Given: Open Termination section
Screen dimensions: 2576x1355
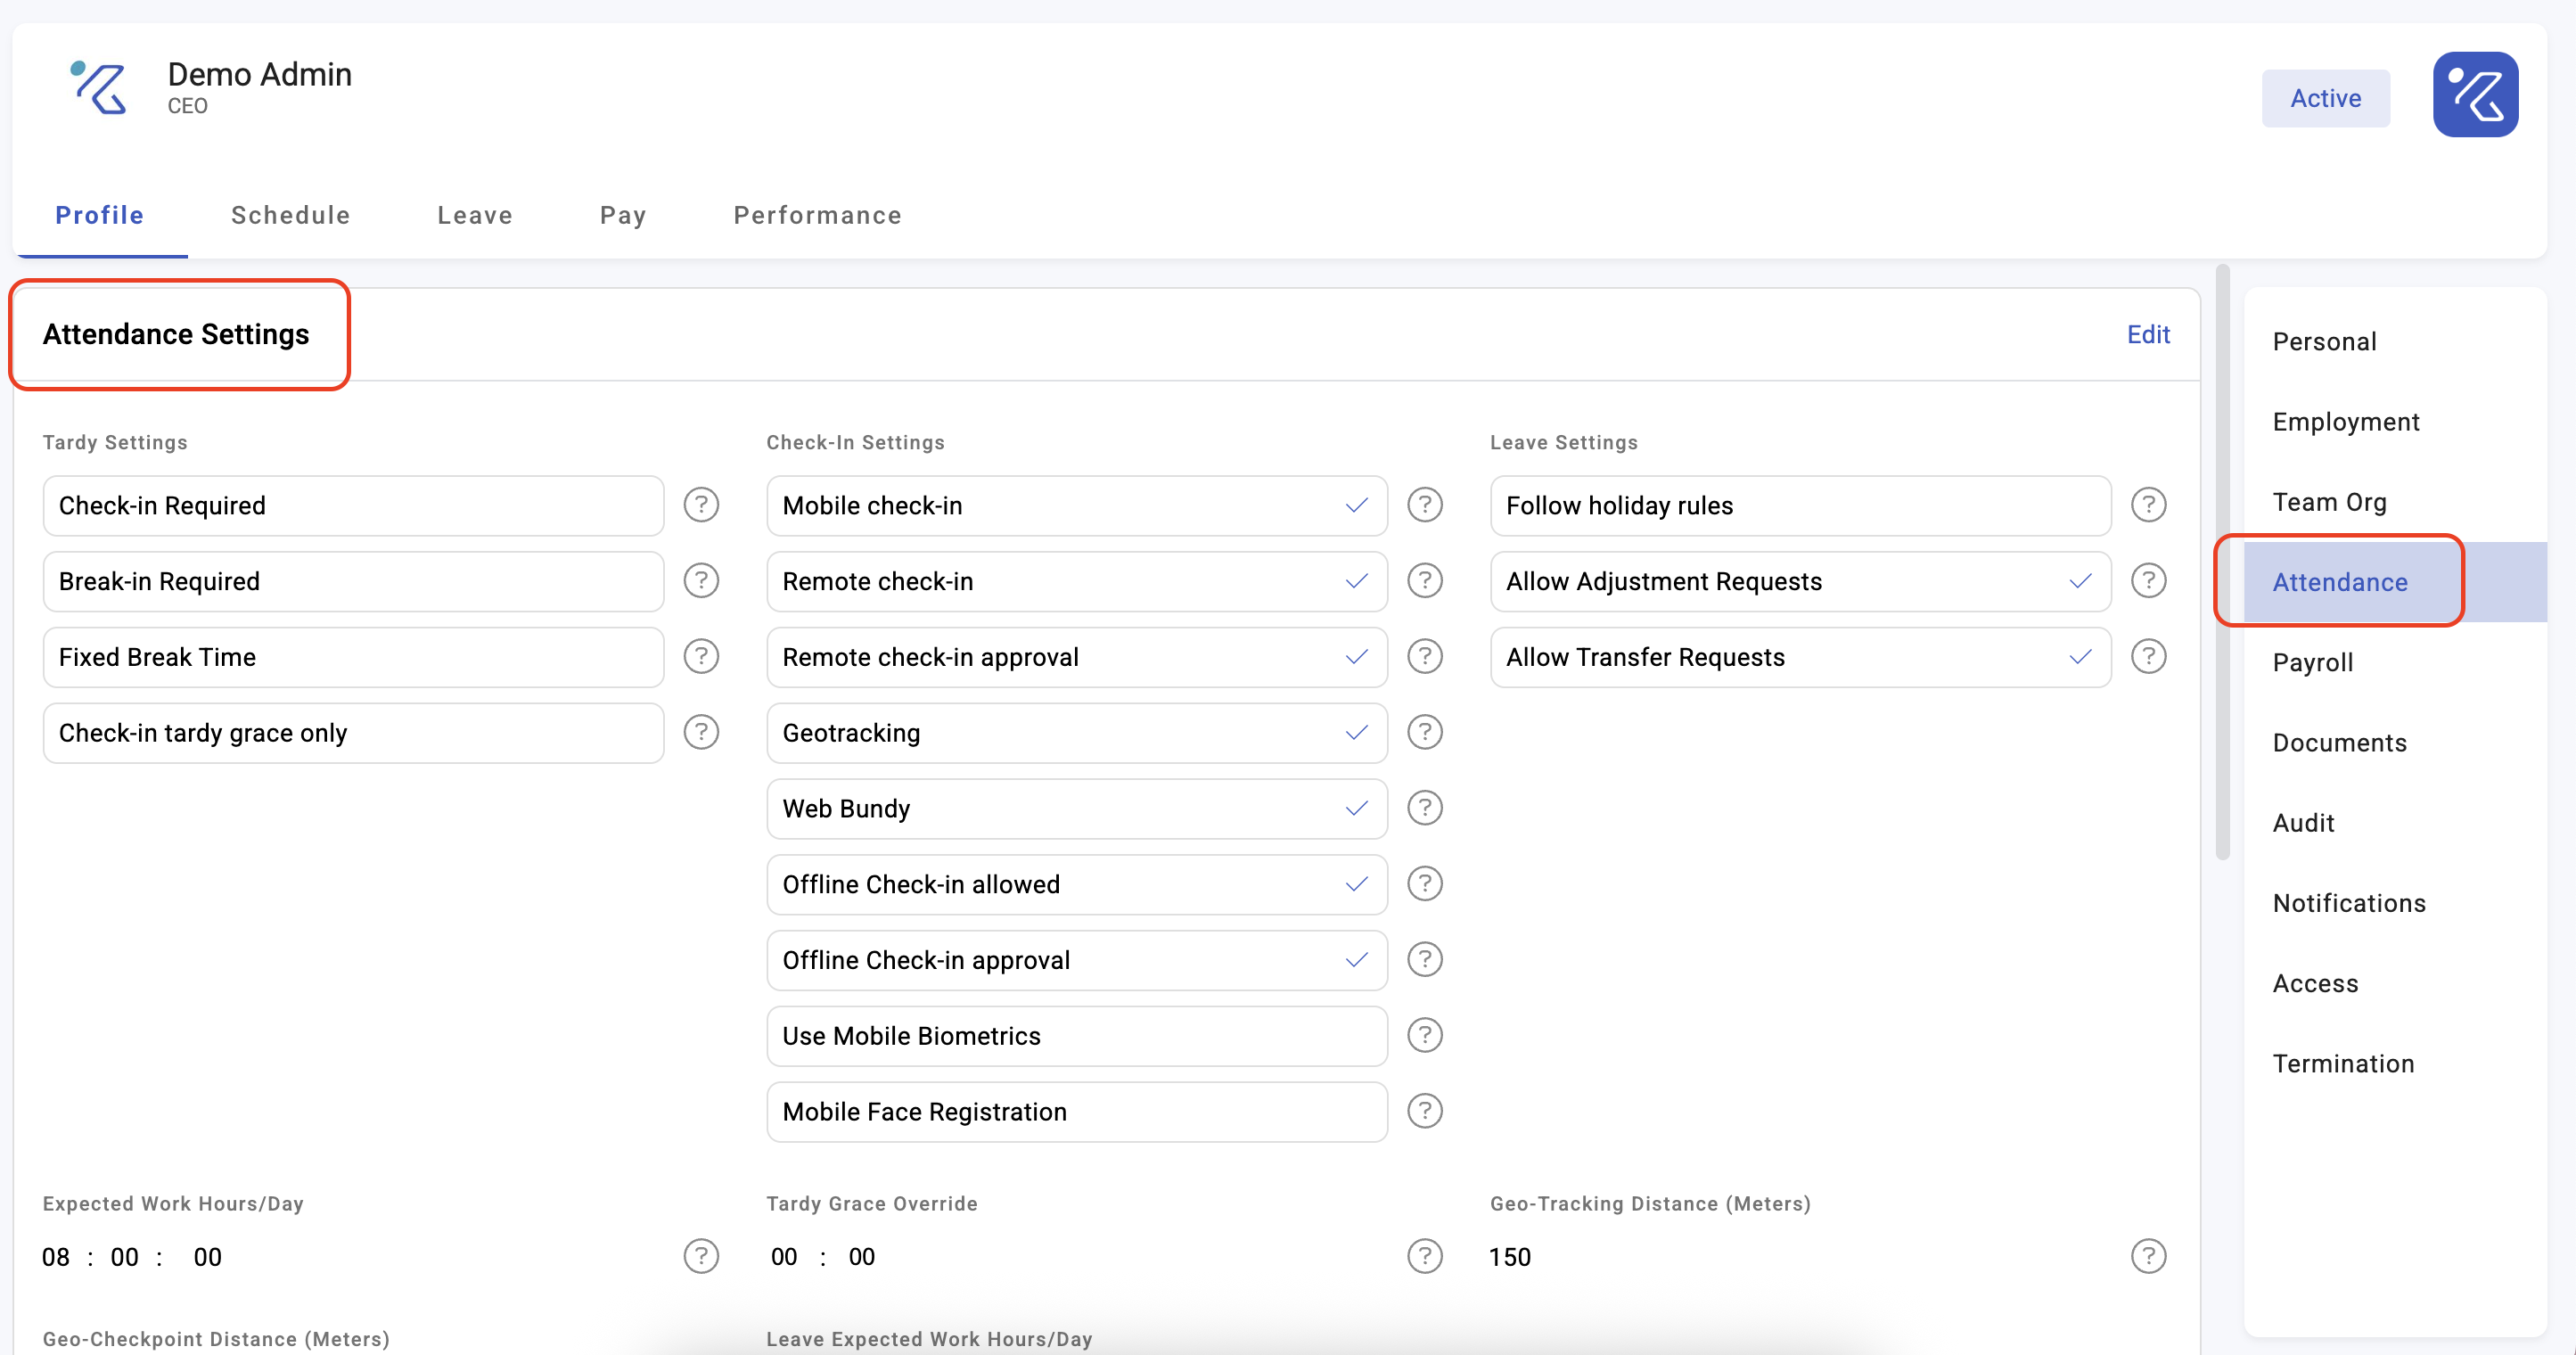Looking at the screenshot, I should 2343,1063.
